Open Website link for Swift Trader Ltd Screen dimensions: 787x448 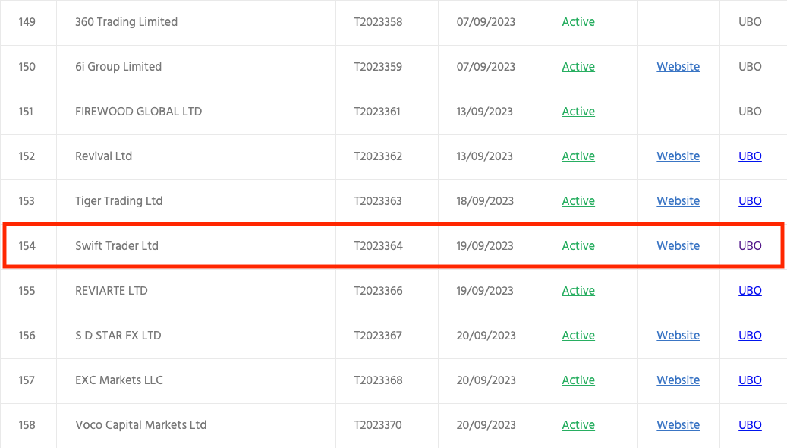click(678, 245)
